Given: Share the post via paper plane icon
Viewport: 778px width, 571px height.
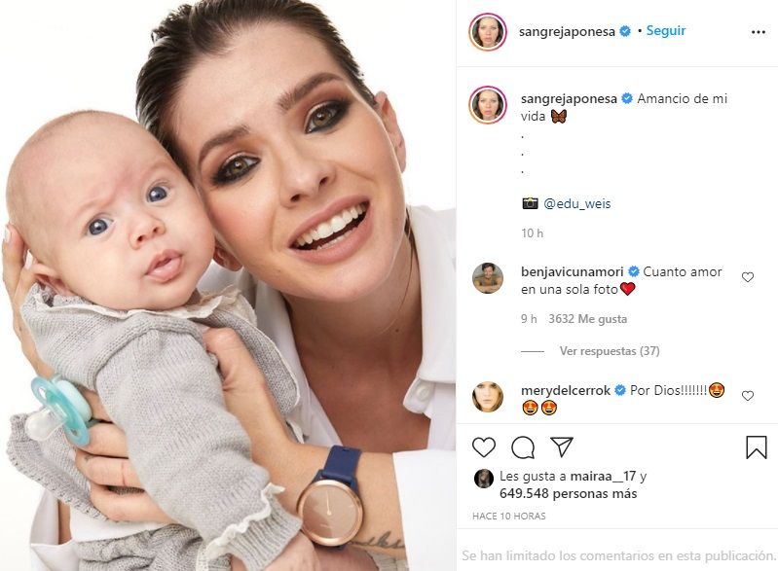Looking at the screenshot, I should [x=562, y=446].
